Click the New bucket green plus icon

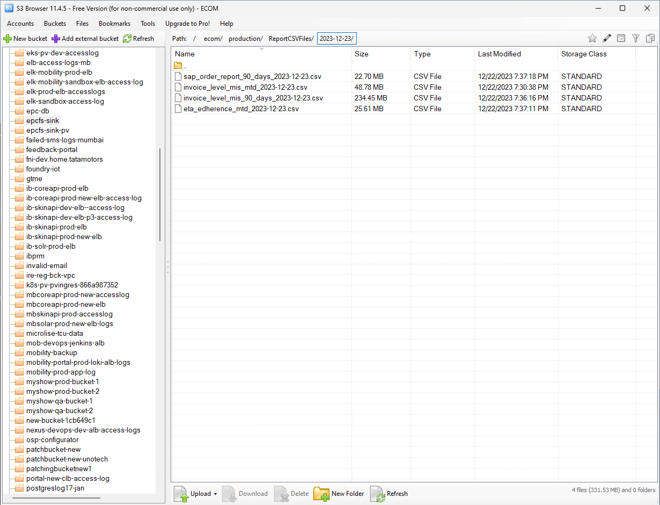point(8,39)
